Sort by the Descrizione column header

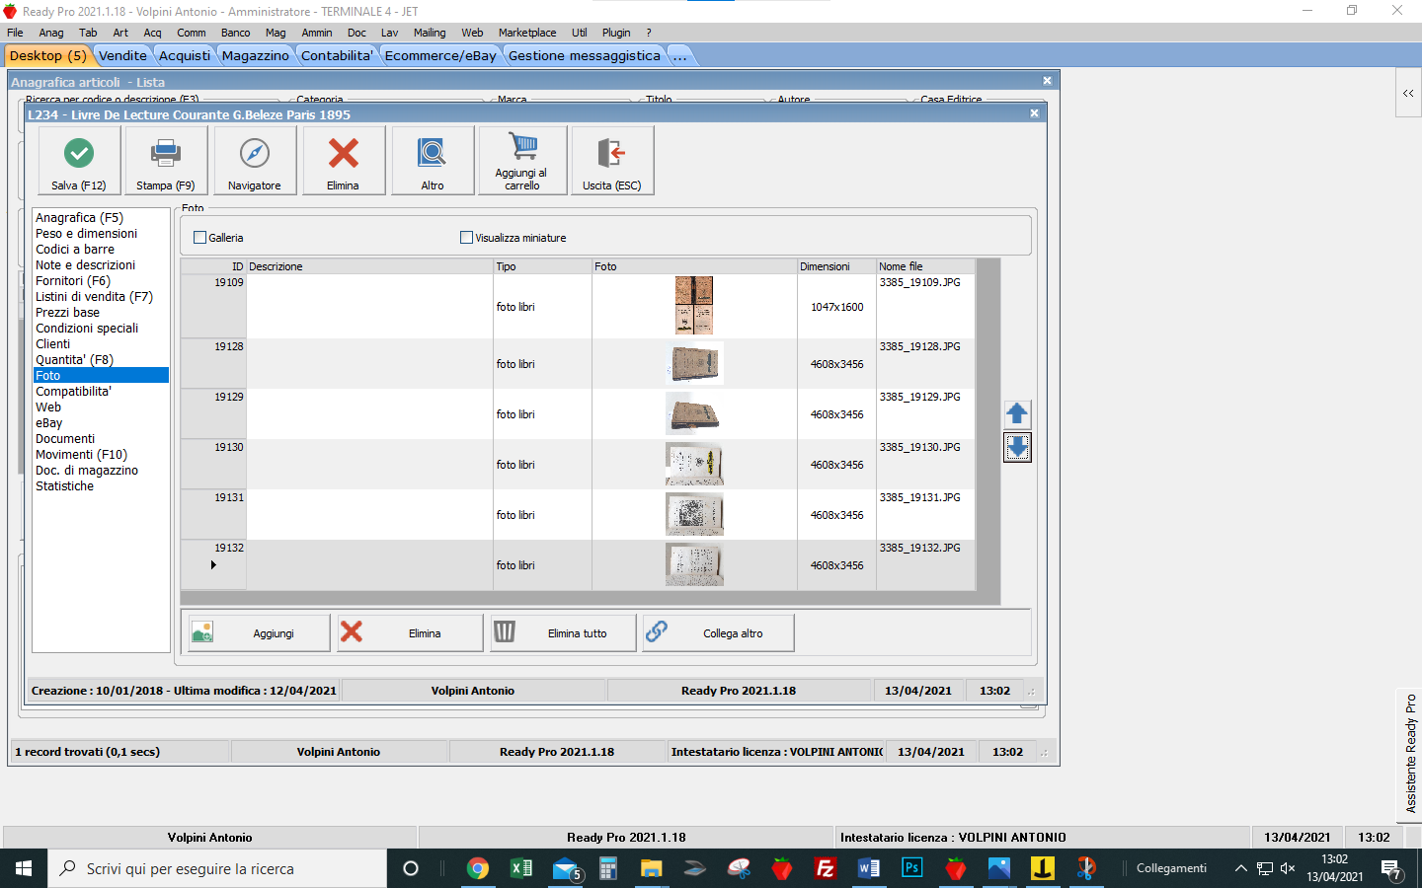click(x=369, y=266)
